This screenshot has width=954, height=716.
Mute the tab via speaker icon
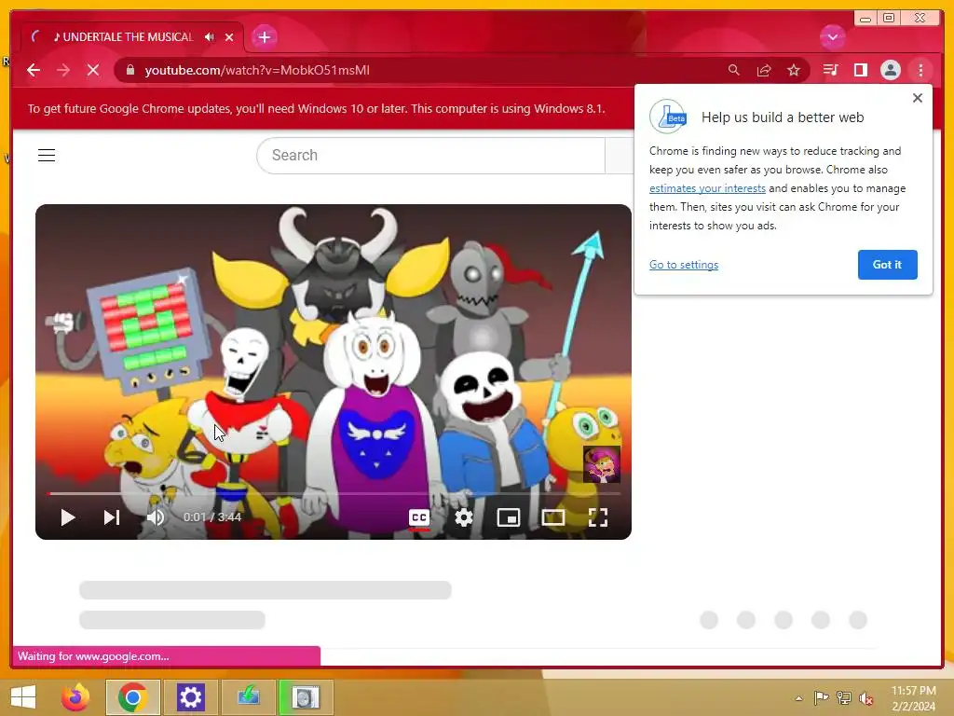(210, 37)
